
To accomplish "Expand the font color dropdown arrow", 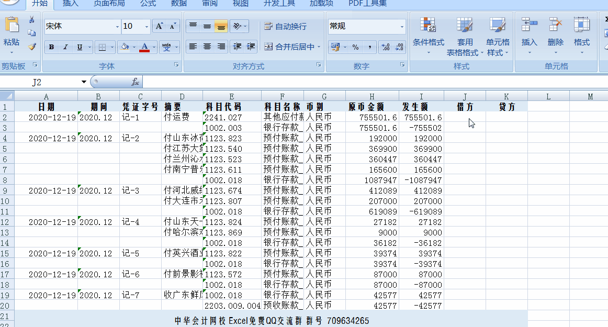I will pos(154,47).
